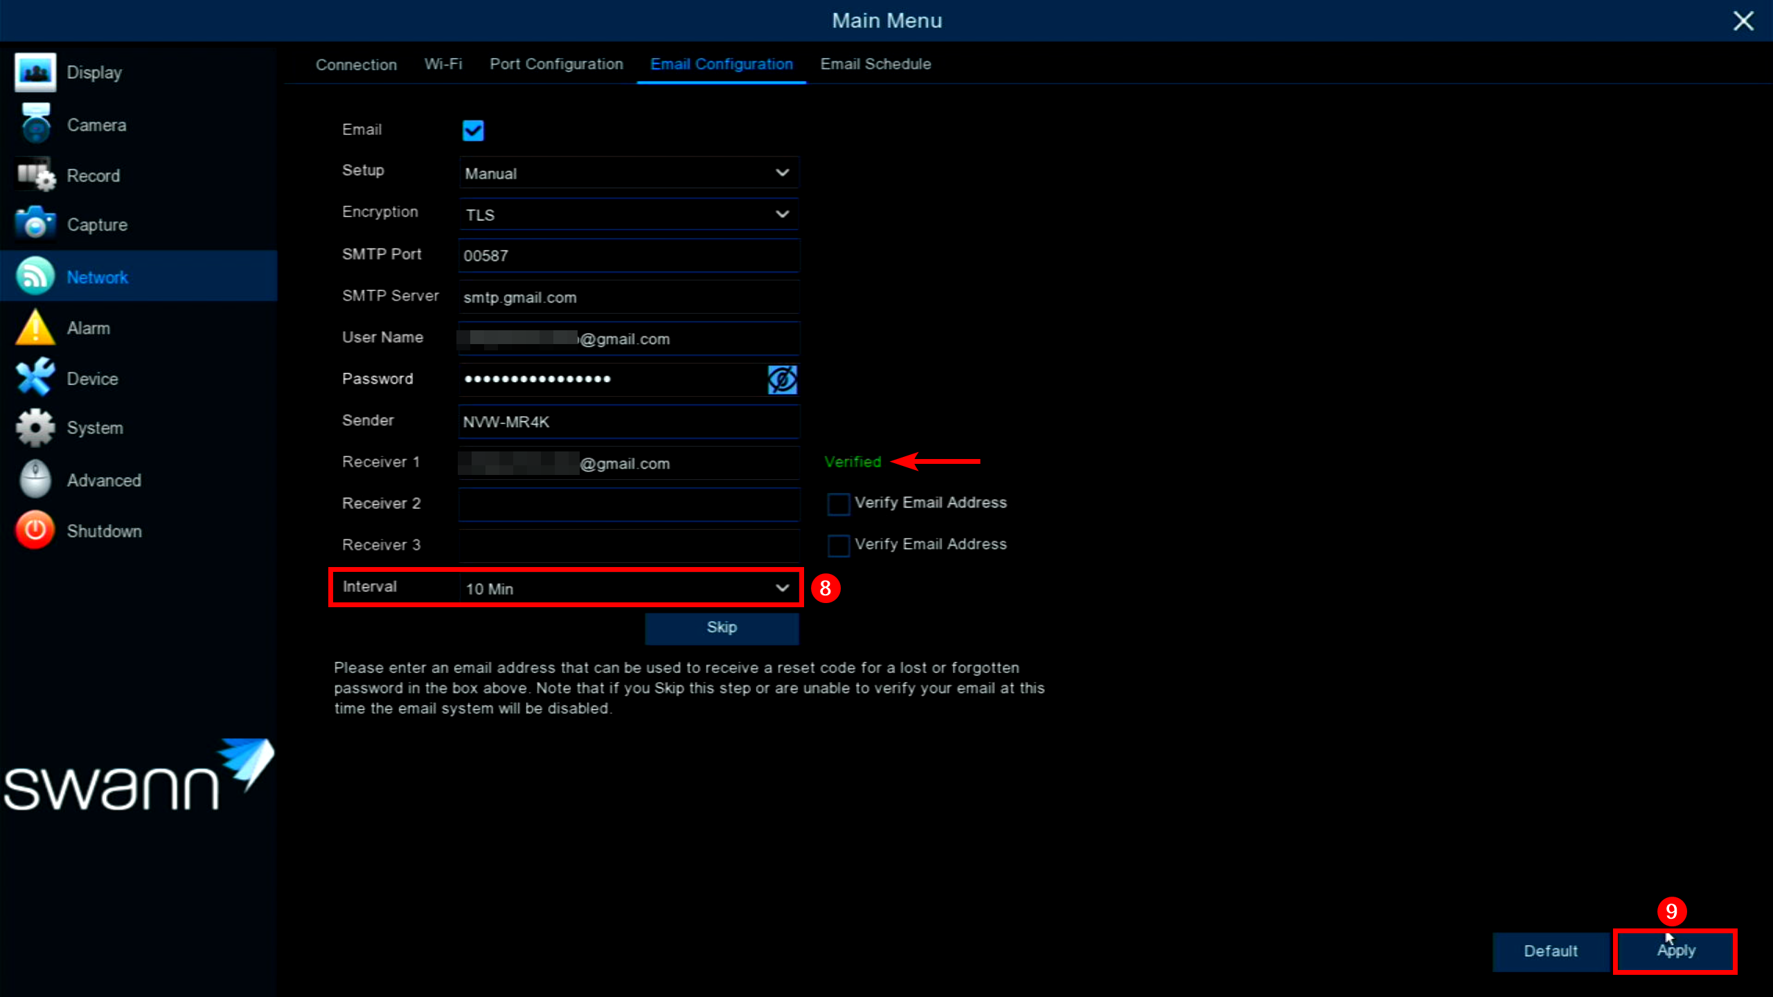1773x997 pixels.
Task: Click into the SMTP Server field
Action: [628, 298]
